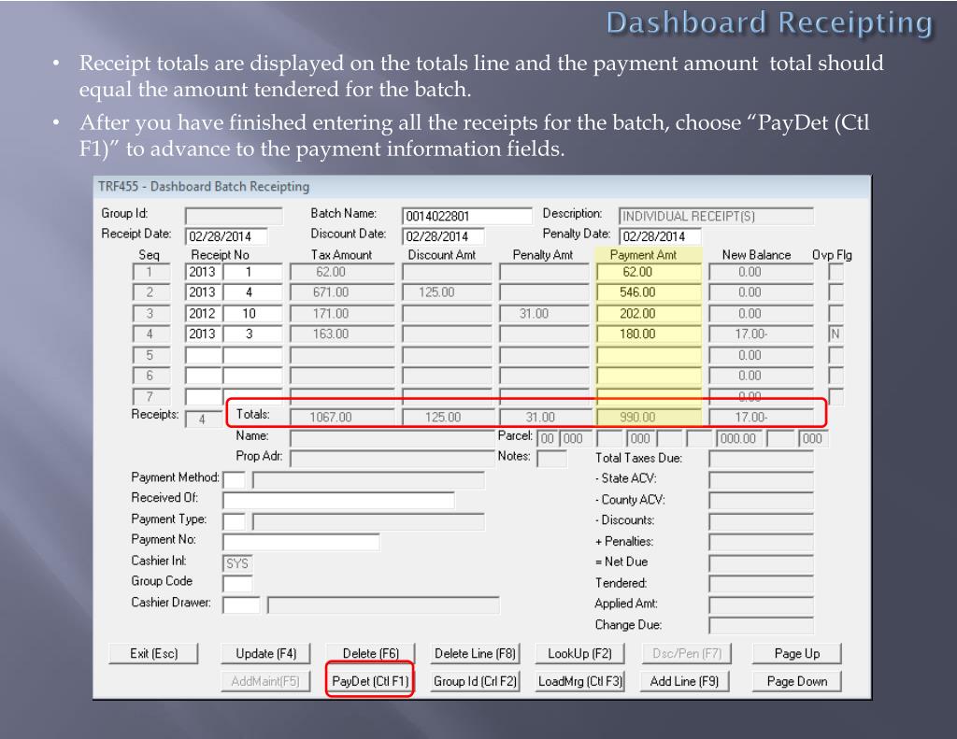
Task: Click the Dsc/Pen (F7) button
Action: point(687,654)
